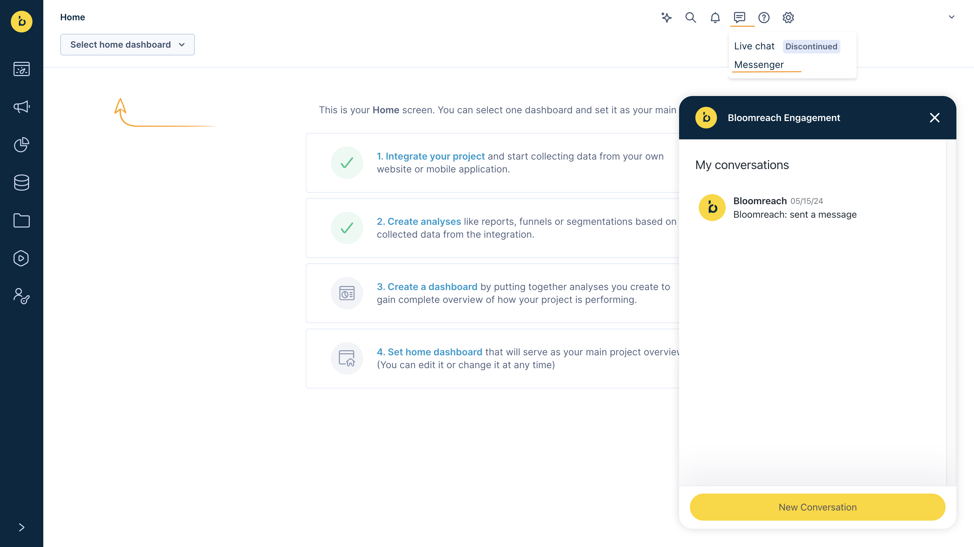Open the Integrate your project link
Screen dimensions: 974x547
click(x=431, y=156)
